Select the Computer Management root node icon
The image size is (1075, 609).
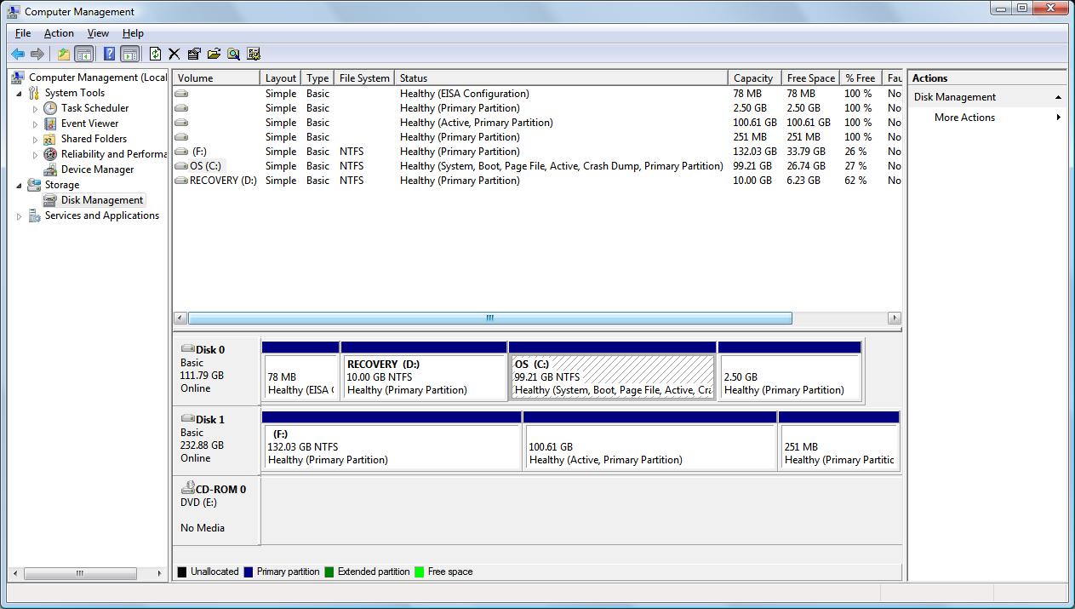click(x=19, y=78)
